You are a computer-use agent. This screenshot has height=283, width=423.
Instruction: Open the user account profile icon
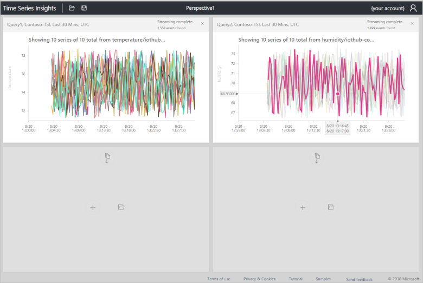pos(413,8)
